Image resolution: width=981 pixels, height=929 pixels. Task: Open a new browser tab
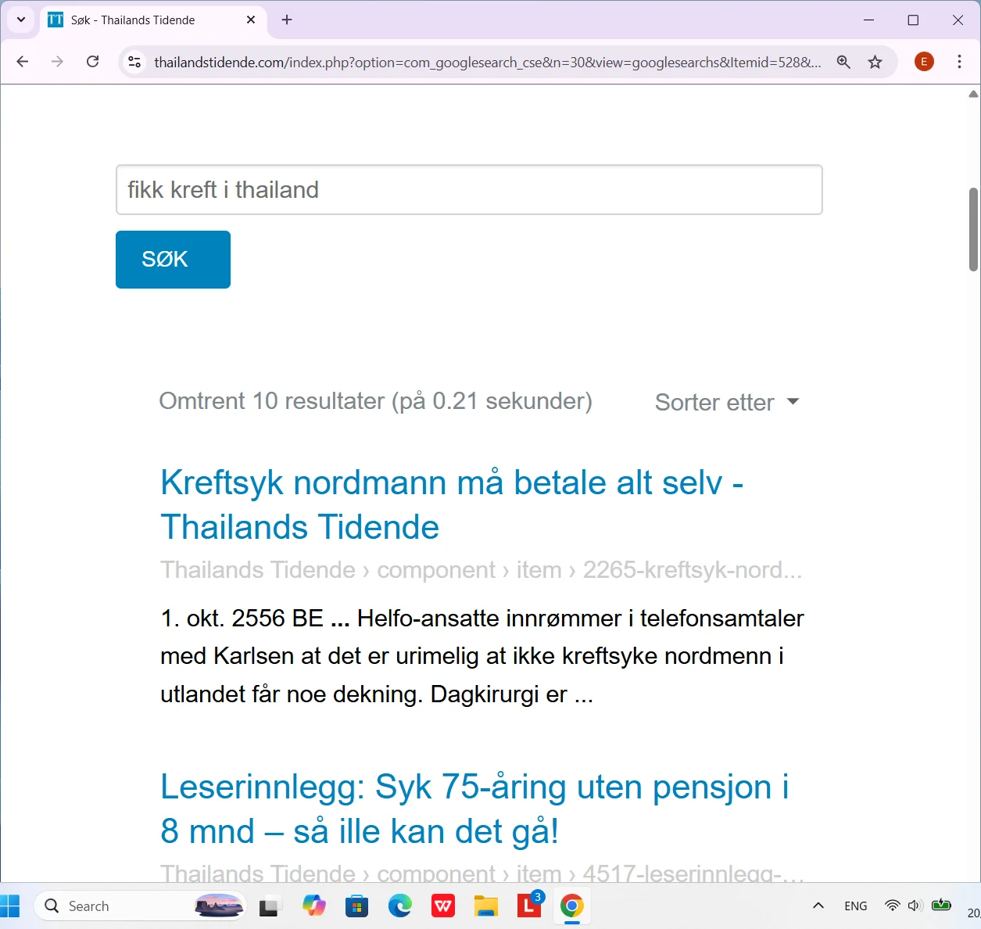(287, 20)
